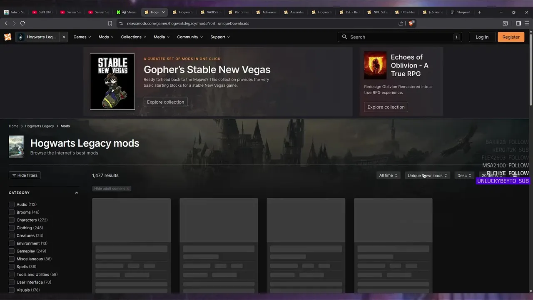This screenshot has height=300, width=533.
Task: Click the share icon in address bar
Action: [401, 23]
